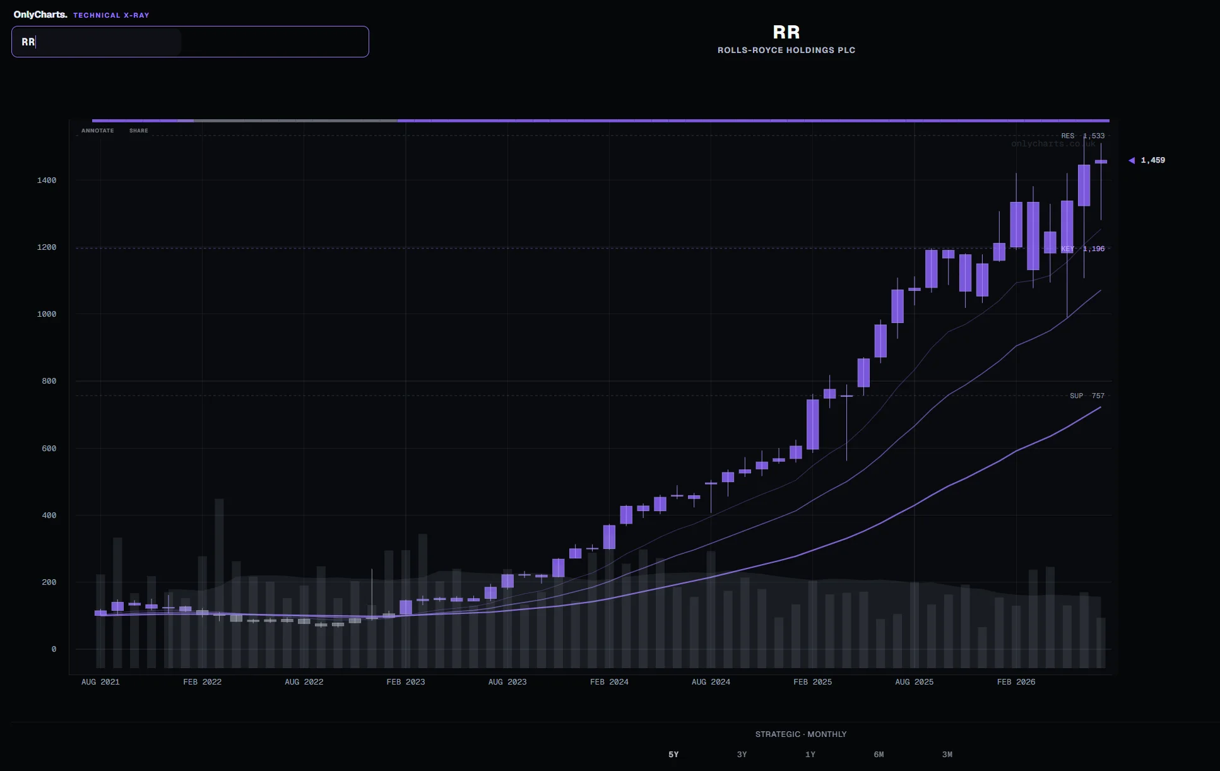Click the AUG 2025 axis label
The width and height of the screenshot is (1220, 771).
coord(914,682)
